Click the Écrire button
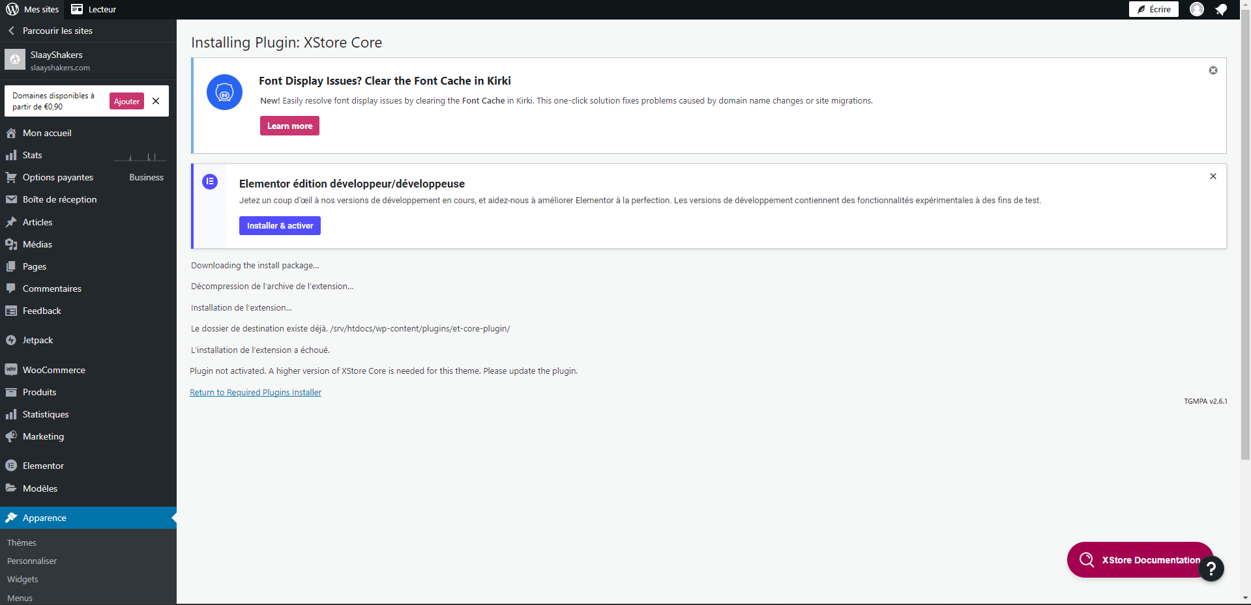The width and height of the screenshot is (1251, 605). click(1153, 9)
